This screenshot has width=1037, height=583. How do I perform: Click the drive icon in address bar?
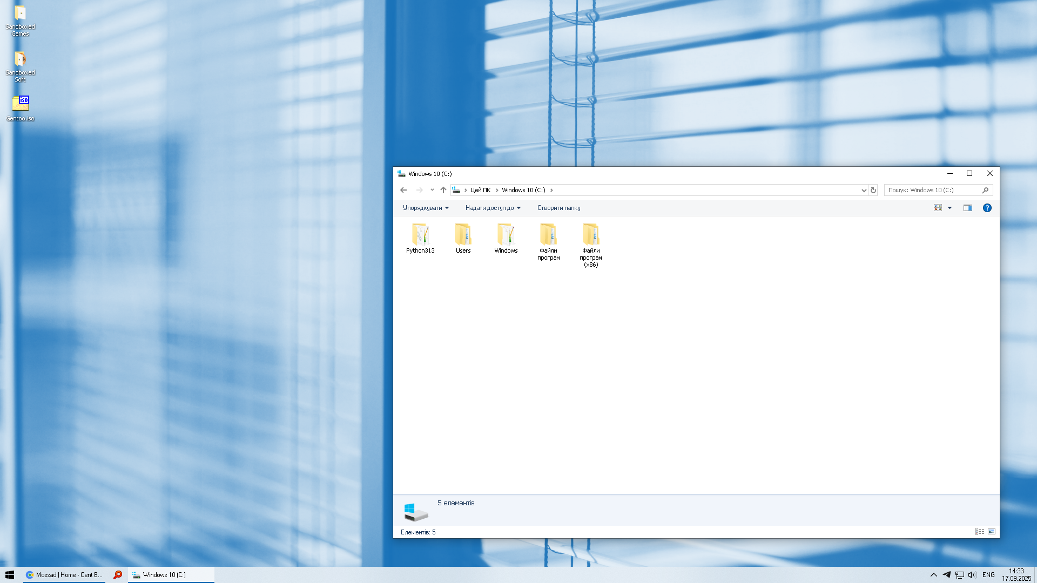pyautogui.click(x=456, y=190)
